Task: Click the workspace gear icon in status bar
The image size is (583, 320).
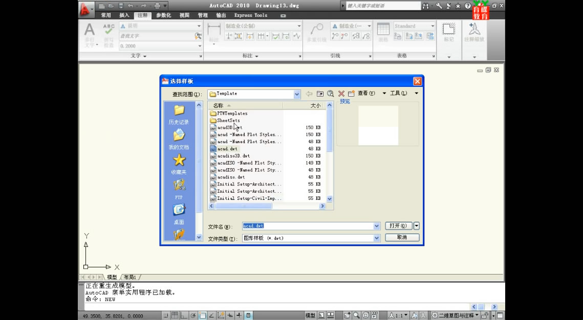Action: pyautogui.click(x=434, y=315)
